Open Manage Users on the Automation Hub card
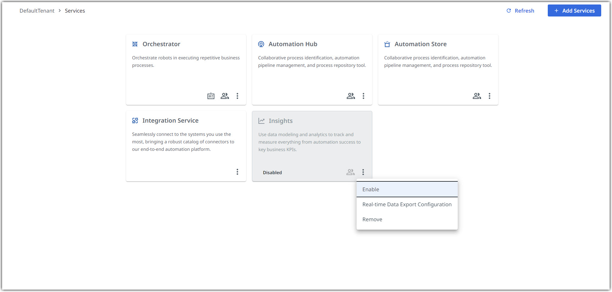This screenshot has width=612, height=292. coord(351,96)
